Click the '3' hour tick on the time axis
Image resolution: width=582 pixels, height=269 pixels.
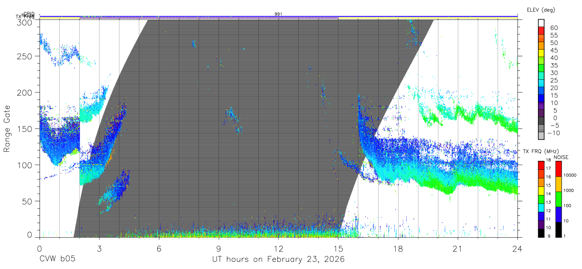[99, 249]
